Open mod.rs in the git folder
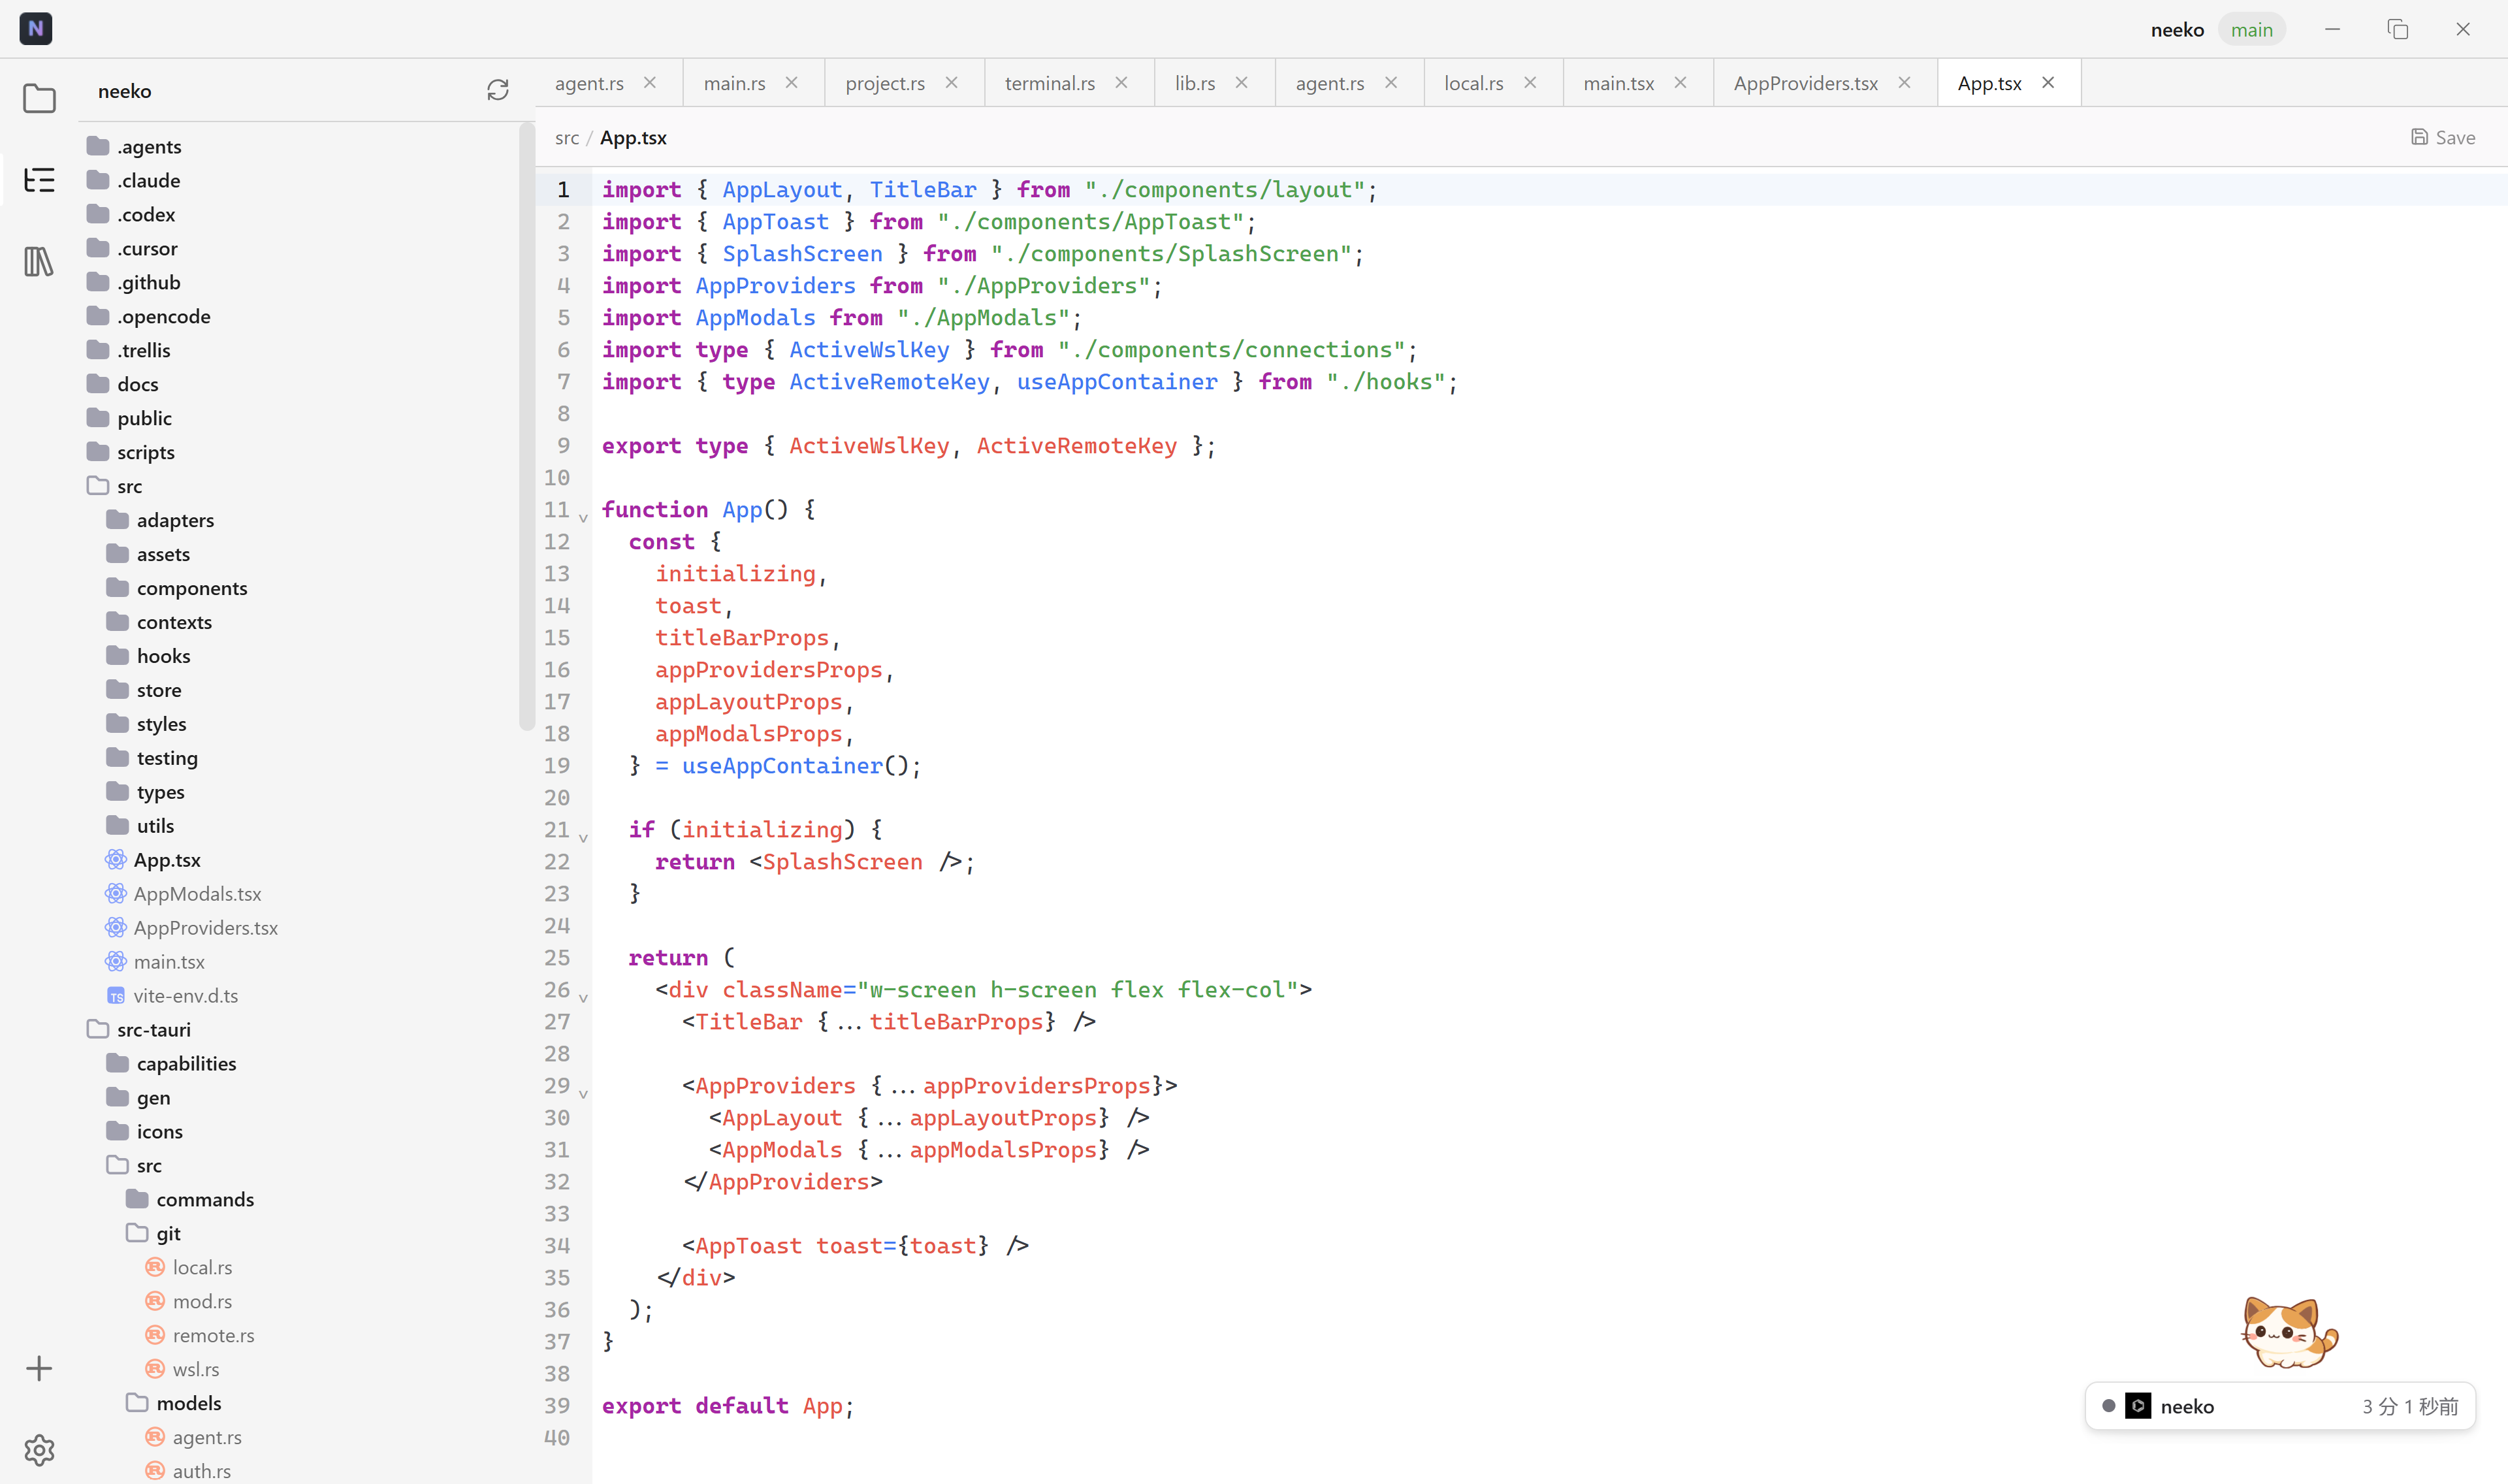 point(189,1302)
